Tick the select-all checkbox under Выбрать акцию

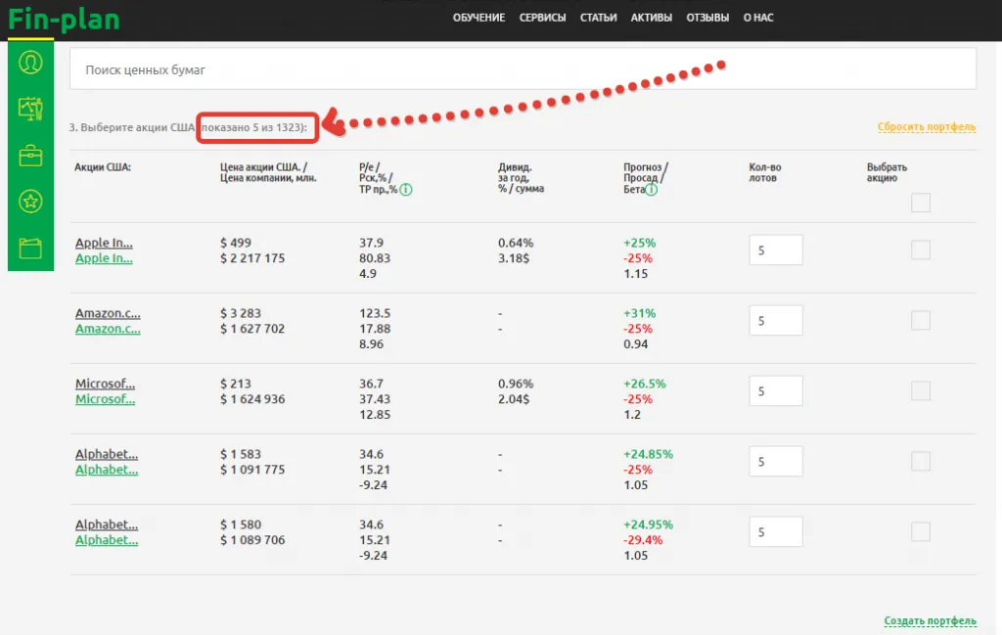920,204
